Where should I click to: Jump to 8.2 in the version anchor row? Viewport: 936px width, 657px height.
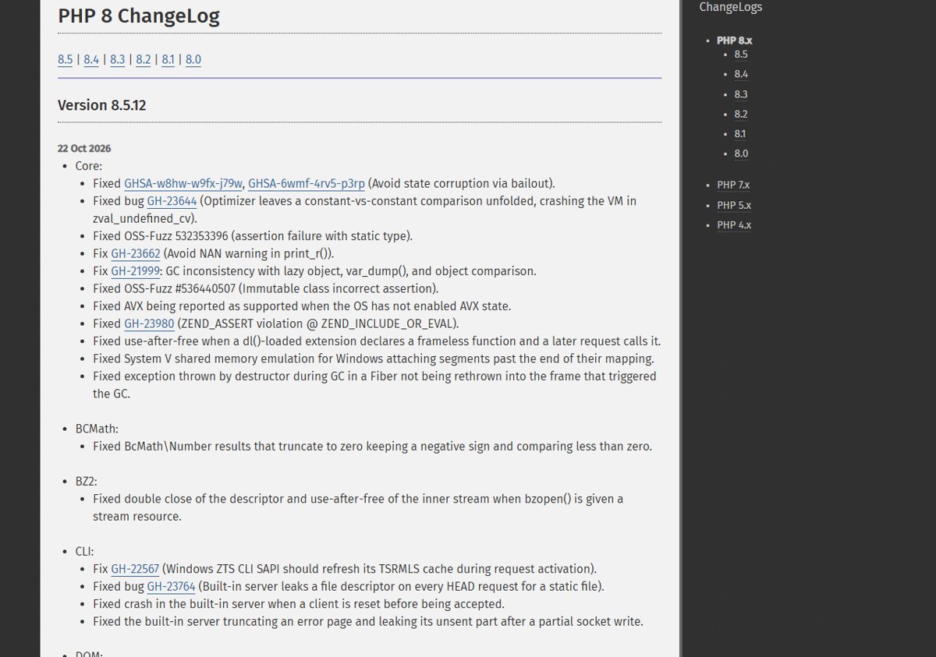click(143, 59)
